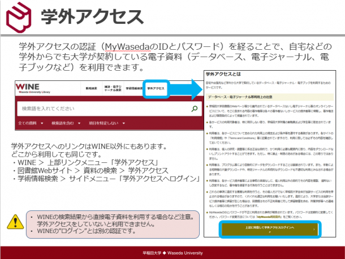Click the 早稲田大学 ◆ Waseda University footer text

[x=172, y=253]
